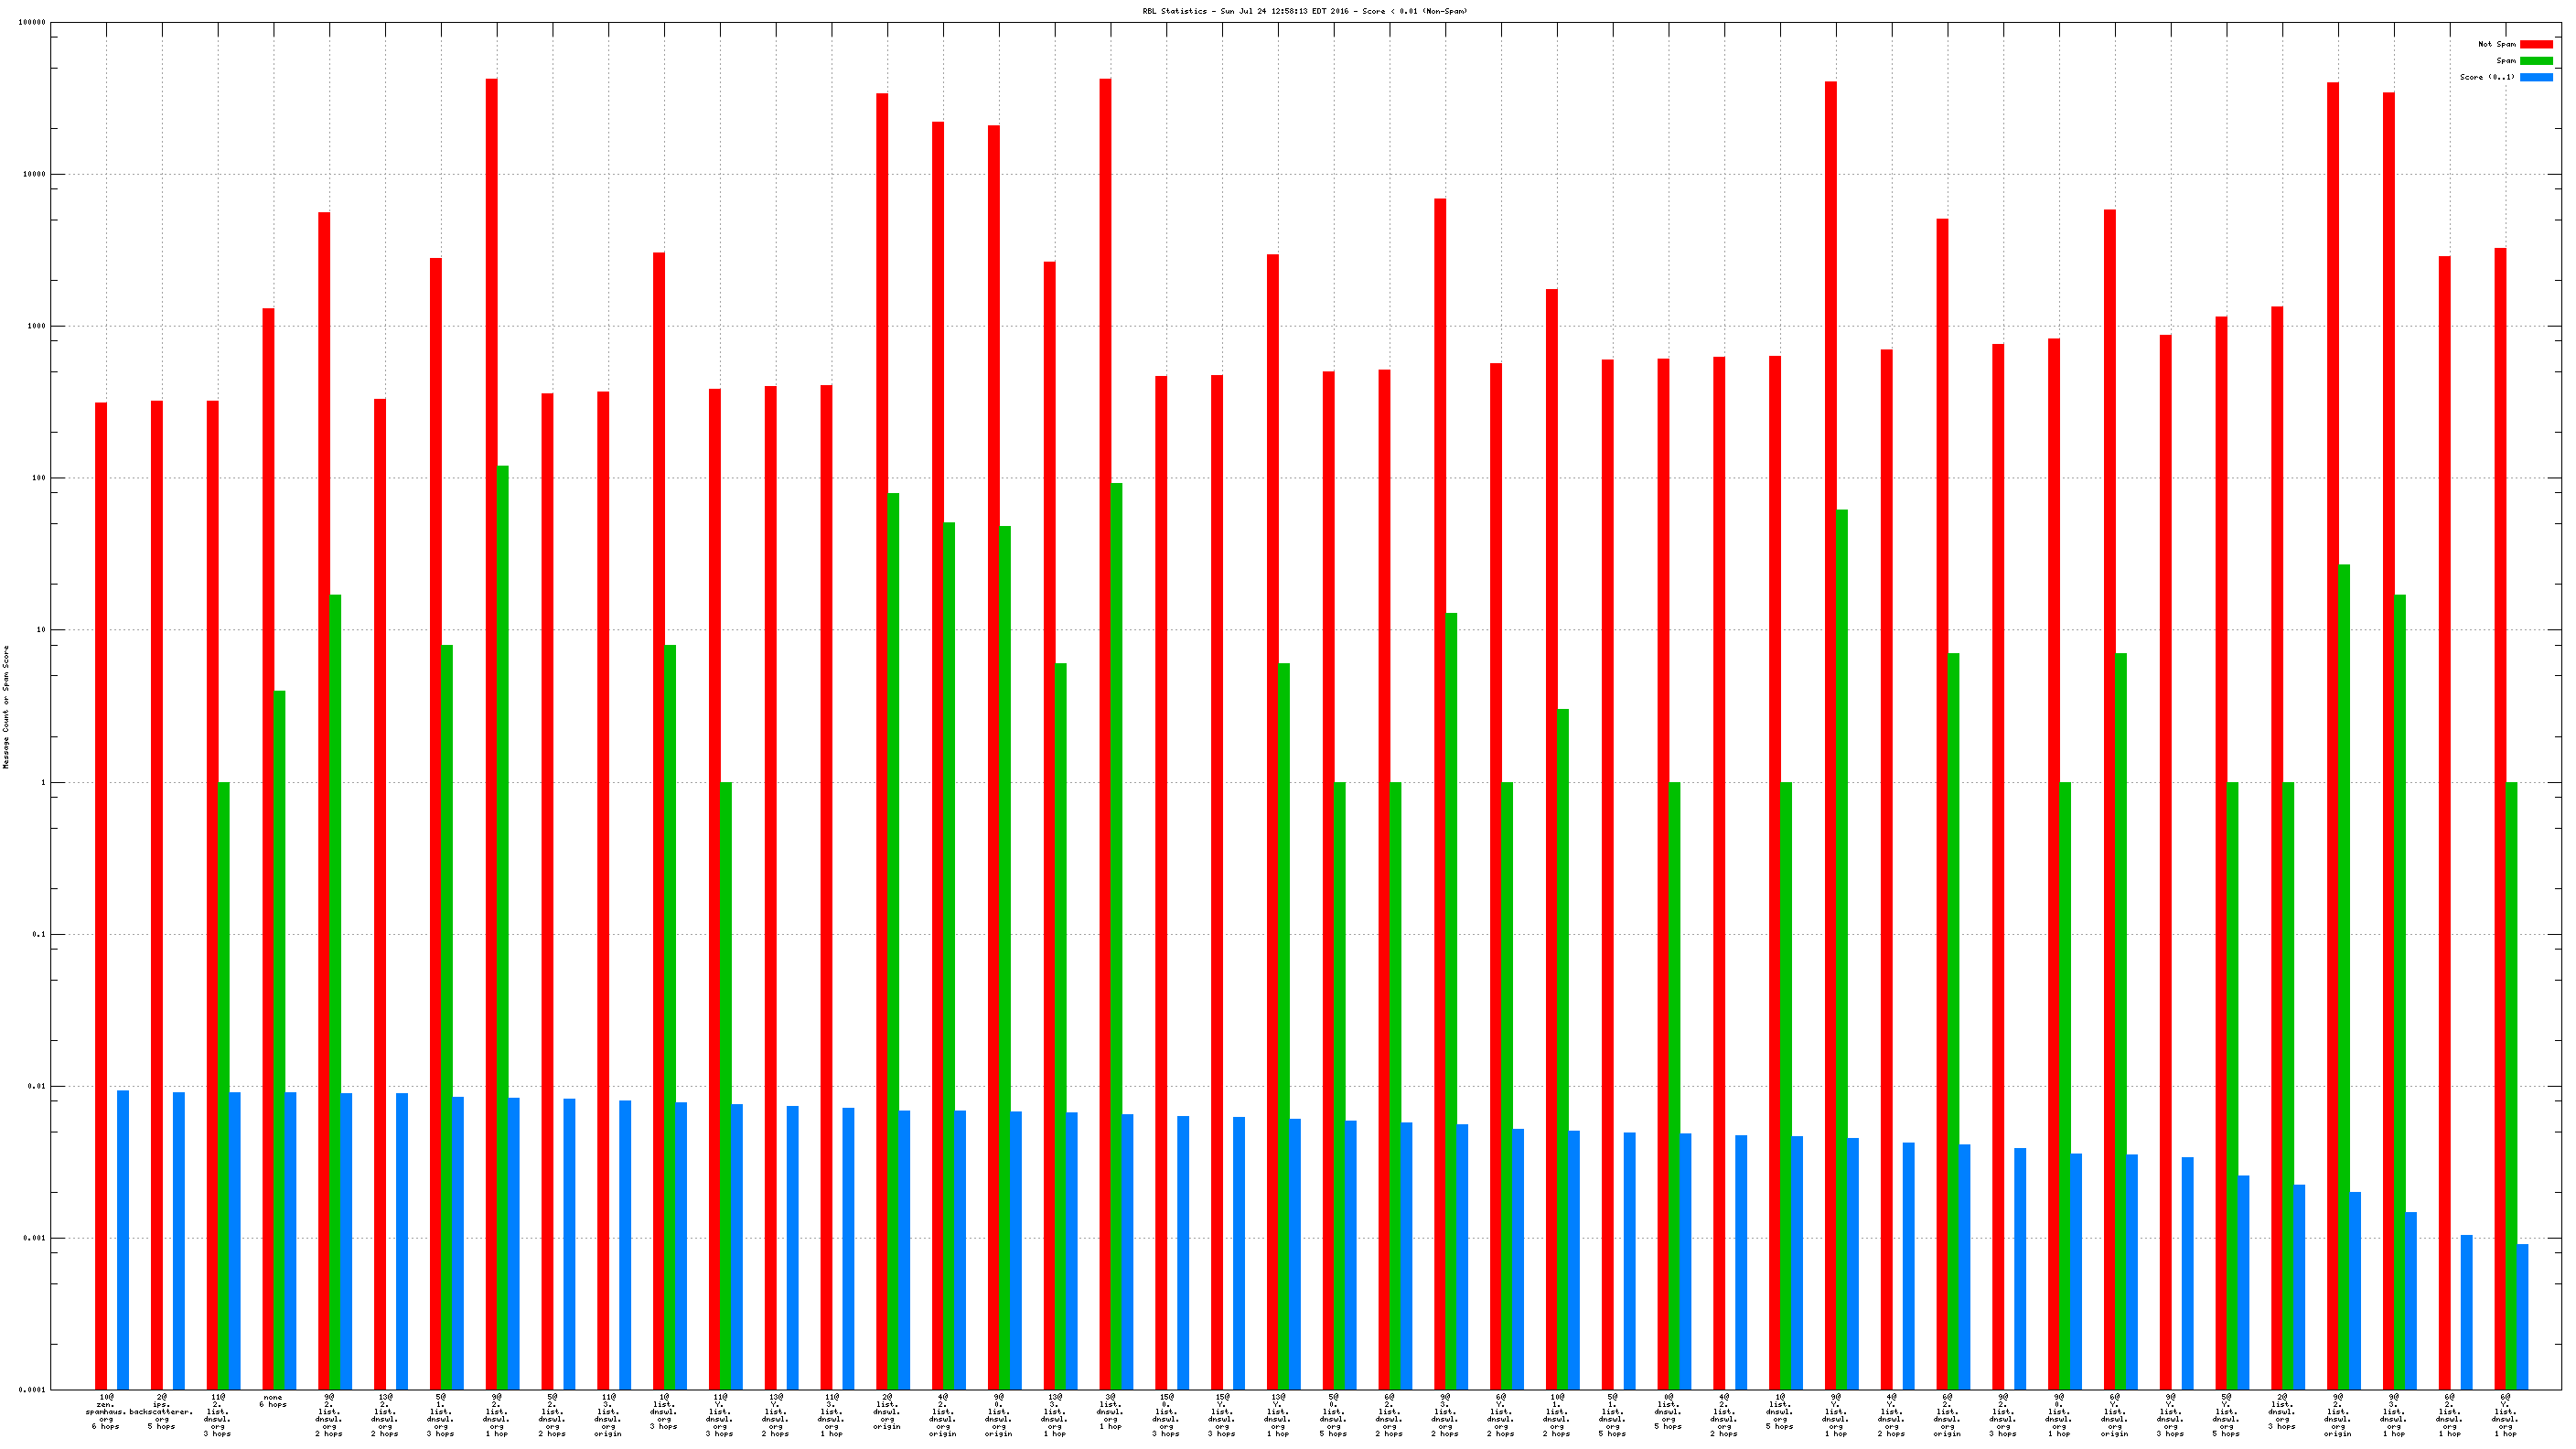The height and width of the screenshot is (1449, 2576).
Task: Click the green Spam legend swatch
Action: click(2535, 61)
